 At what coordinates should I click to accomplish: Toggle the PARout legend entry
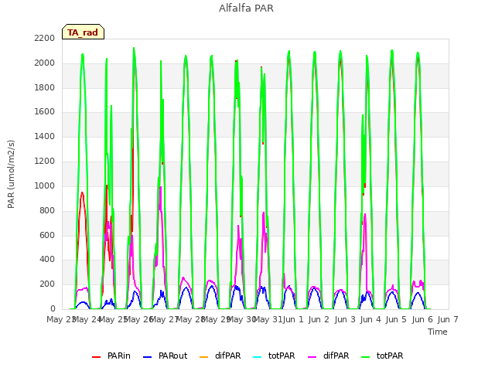point(165,356)
